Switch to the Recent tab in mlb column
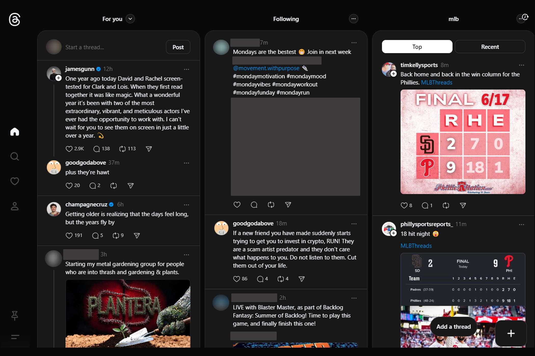The height and width of the screenshot is (356, 535). tap(490, 47)
